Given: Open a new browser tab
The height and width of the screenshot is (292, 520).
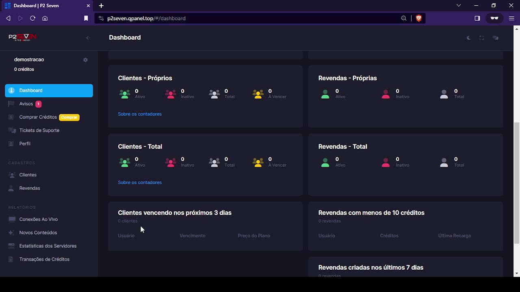Looking at the screenshot, I should pyautogui.click(x=101, y=6).
